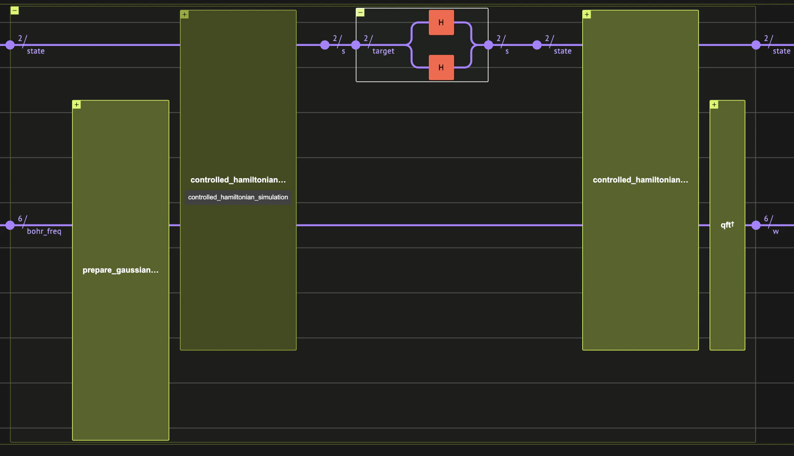Expand second controlled_hamiltonian block plus icon
This screenshot has height=456, width=794.
click(587, 15)
